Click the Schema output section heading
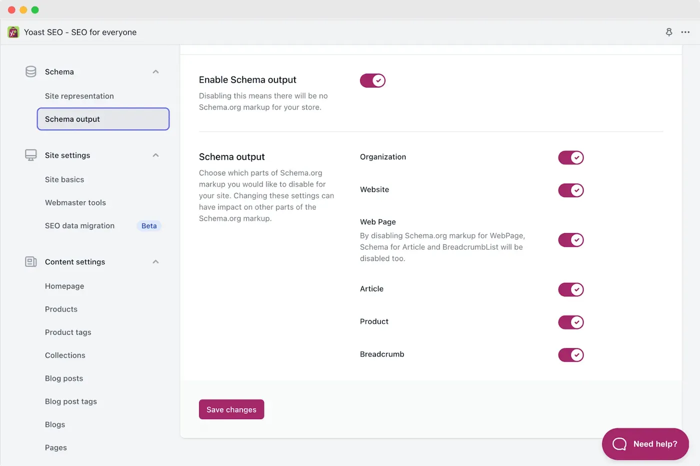 (232, 157)
